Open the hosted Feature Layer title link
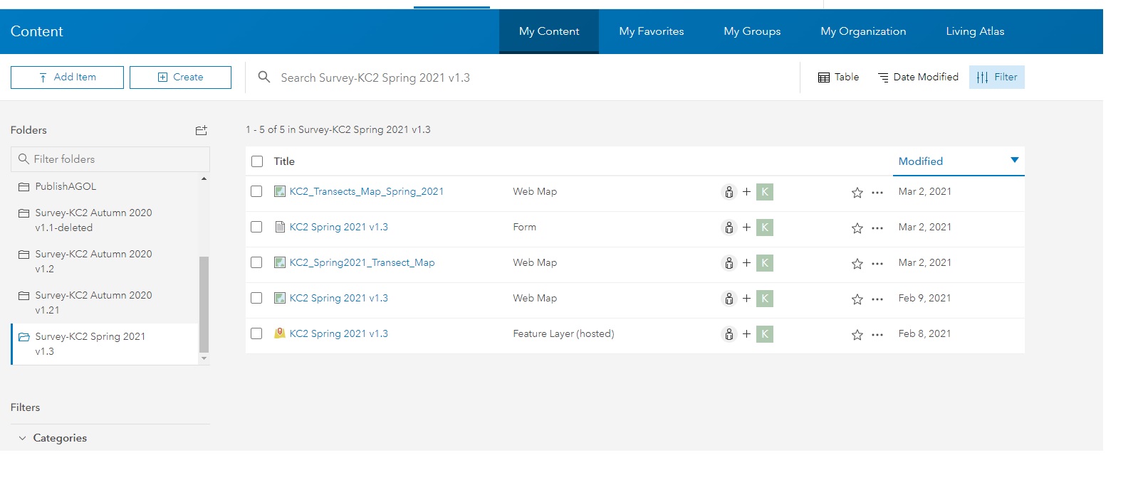This screenshot has height=492, width=1138. point(339,333)
